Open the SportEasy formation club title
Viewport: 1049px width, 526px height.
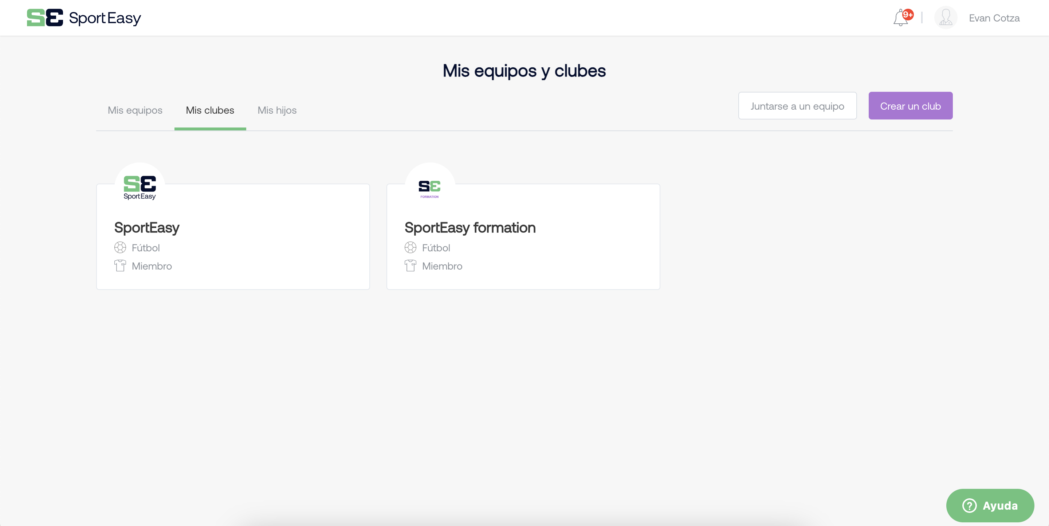(470, 228)
